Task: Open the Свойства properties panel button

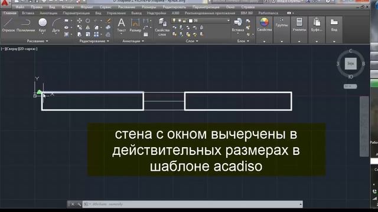Action: [264, 25]
